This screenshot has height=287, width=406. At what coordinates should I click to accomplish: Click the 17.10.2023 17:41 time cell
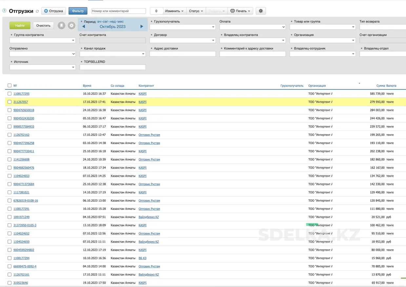(x=94, y=102)
